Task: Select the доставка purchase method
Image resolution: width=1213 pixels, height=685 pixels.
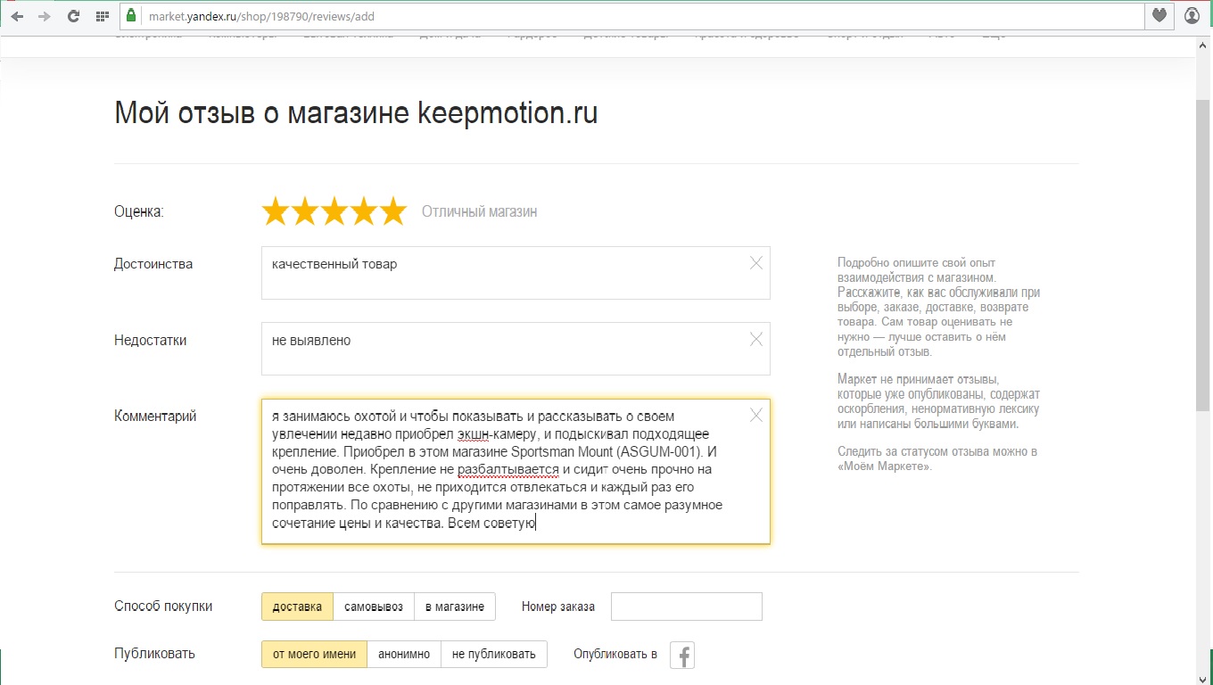Action: tap(297, 607)
